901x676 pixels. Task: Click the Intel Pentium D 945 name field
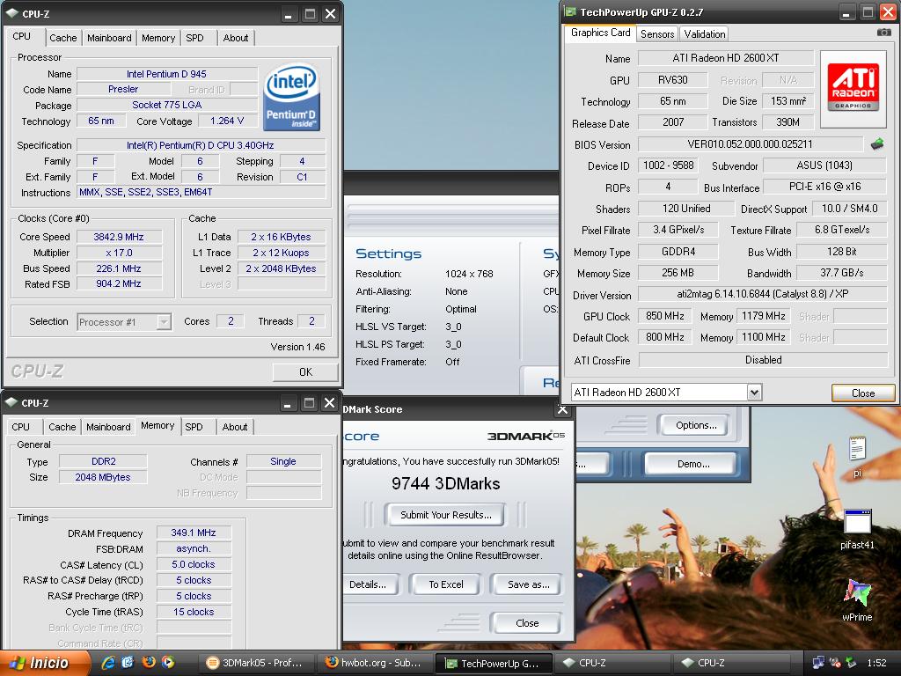click(x=166, y=74)
